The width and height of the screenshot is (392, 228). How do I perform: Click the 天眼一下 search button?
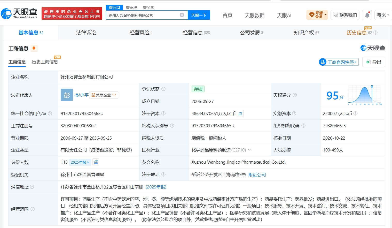click(x=199, y=15)
